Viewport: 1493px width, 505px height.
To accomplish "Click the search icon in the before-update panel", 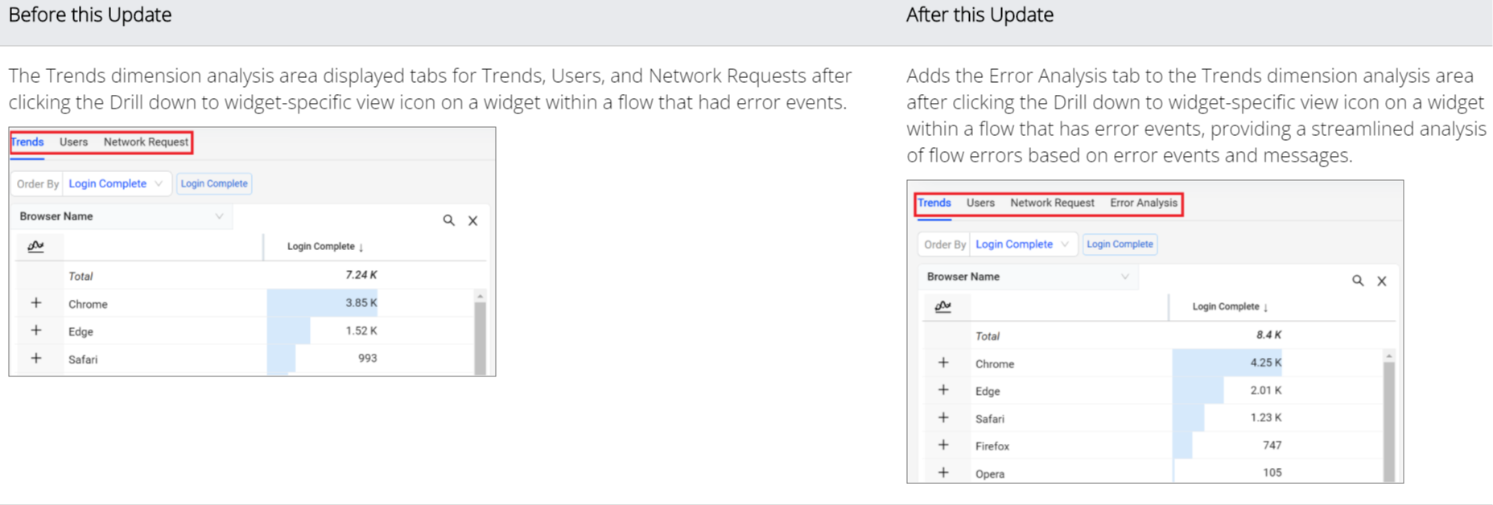I will 448,220.
